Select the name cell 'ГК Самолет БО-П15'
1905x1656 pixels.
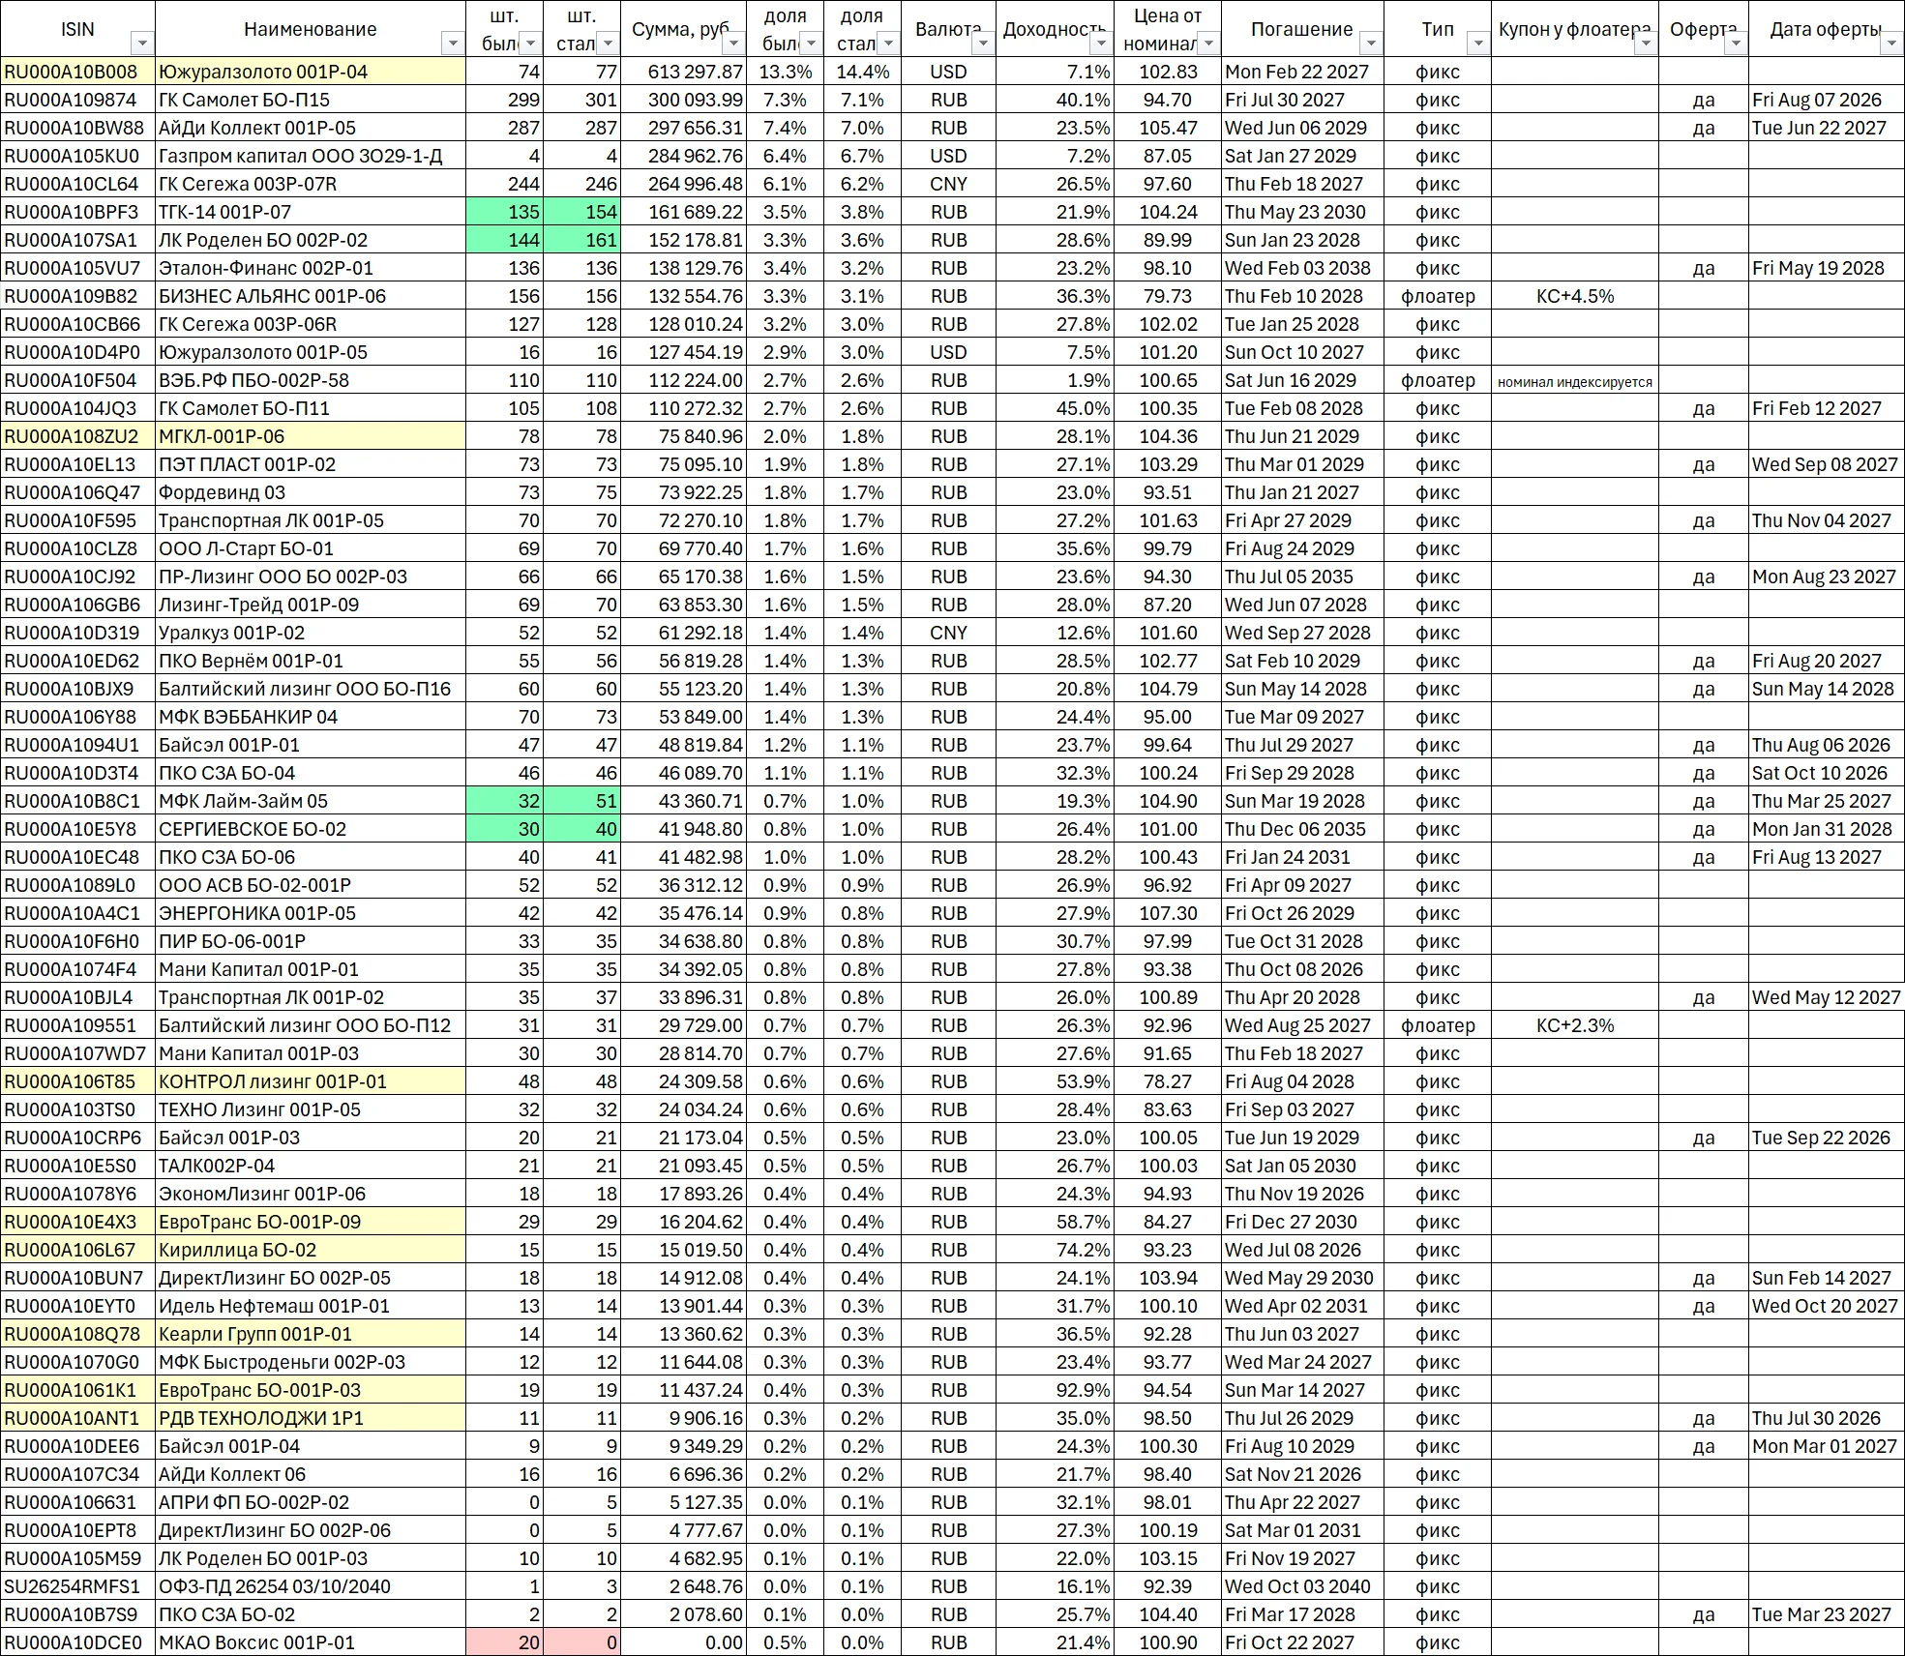(x=311, y=100)
